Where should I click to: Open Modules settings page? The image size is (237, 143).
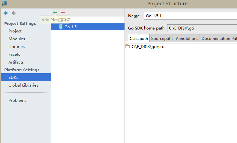pyautogui.click(x=17, y=39)
